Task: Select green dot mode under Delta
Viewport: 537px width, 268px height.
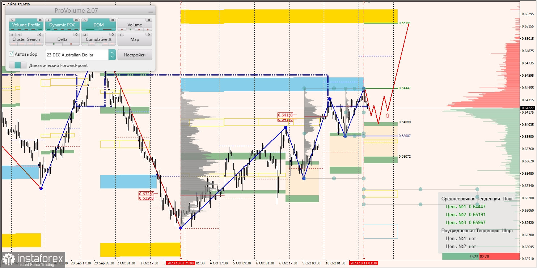Action: point(54,44)
